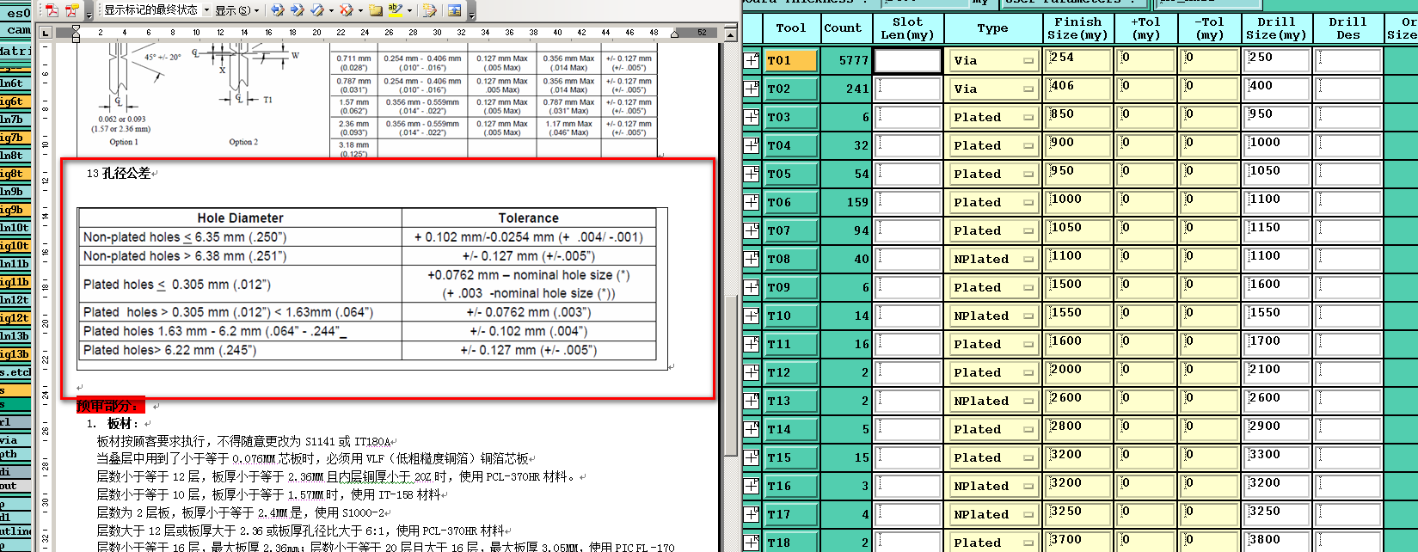Expand the highlight color dropdown arrow

(408, 10)
